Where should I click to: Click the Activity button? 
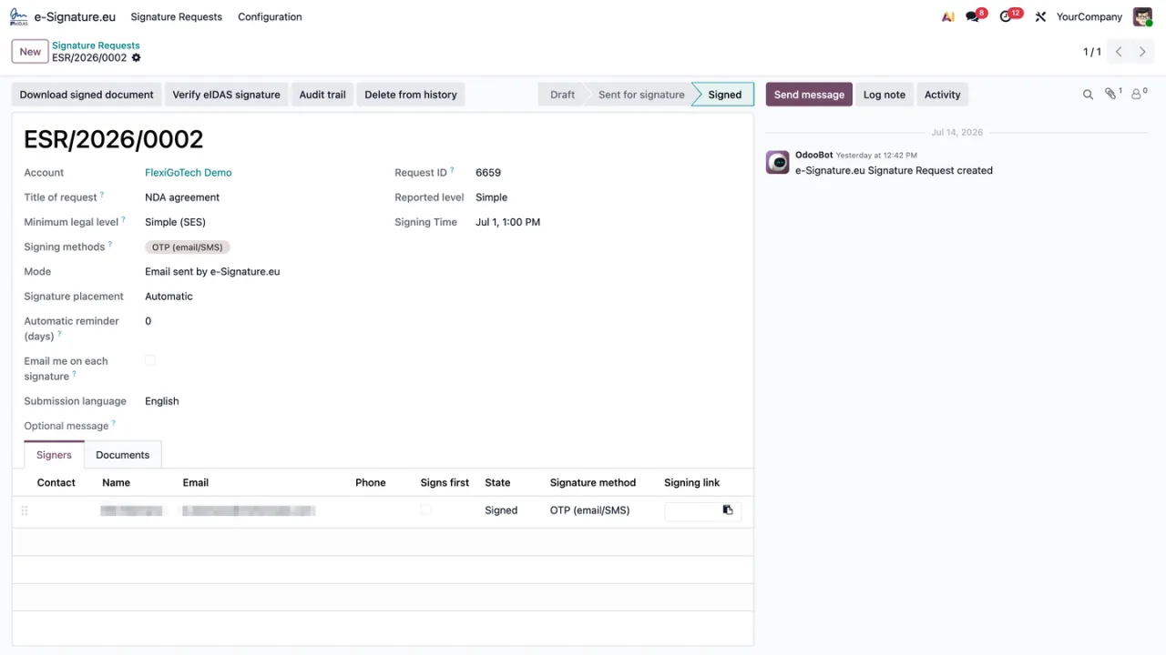[942, 95]
